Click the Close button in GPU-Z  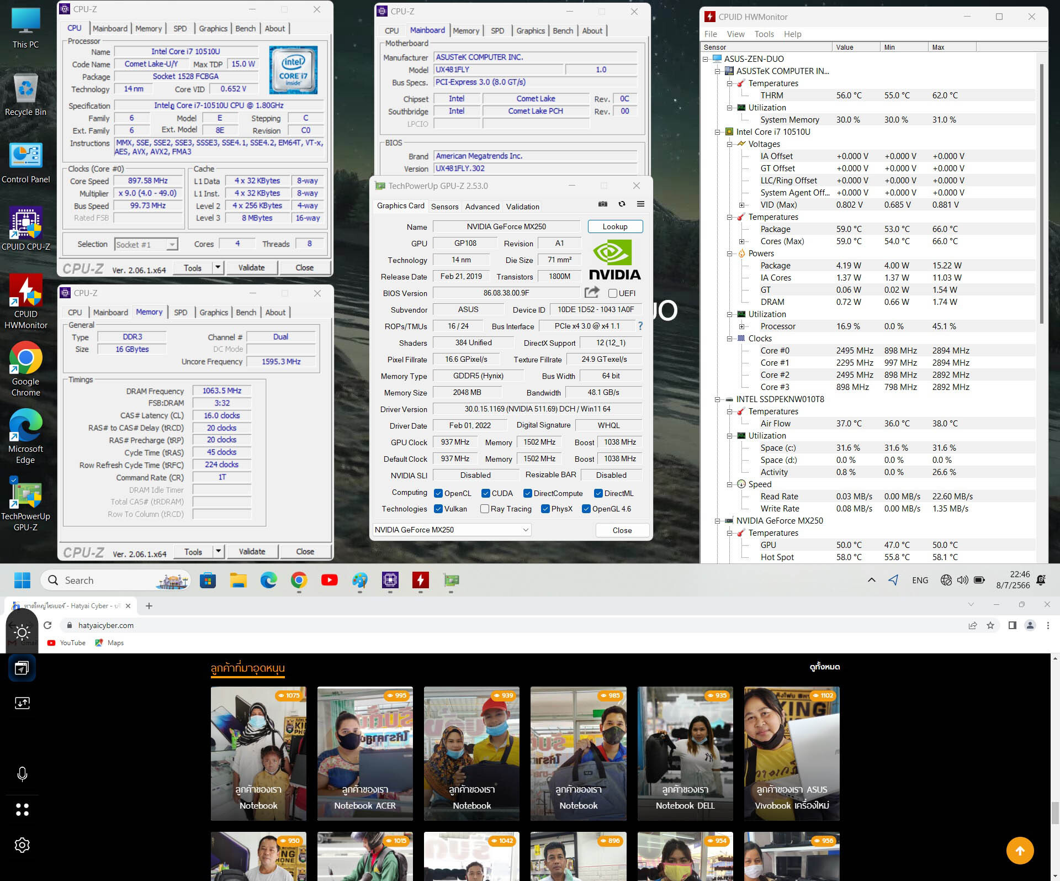click(622, 530)
